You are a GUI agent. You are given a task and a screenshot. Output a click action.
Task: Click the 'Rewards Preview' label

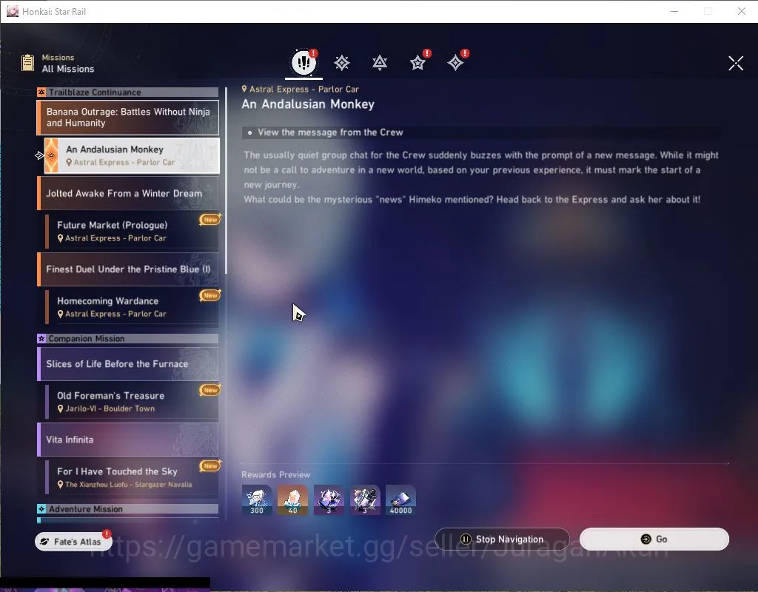point(275,474)
